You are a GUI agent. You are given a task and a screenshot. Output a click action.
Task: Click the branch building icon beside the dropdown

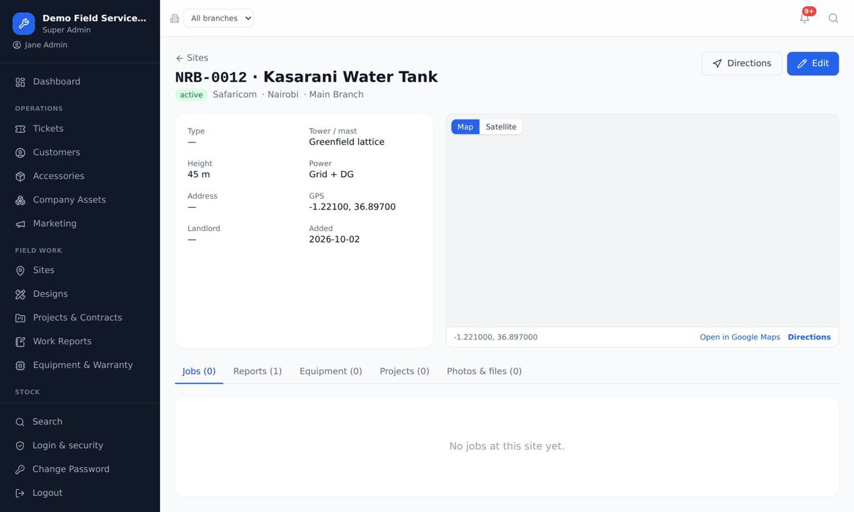(x=174, y=18)
